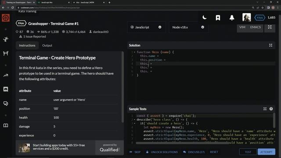Click the kata title Grasshopper - Terminal Game #1
Screen dimensions: 281x158
[x=53, y=24]
